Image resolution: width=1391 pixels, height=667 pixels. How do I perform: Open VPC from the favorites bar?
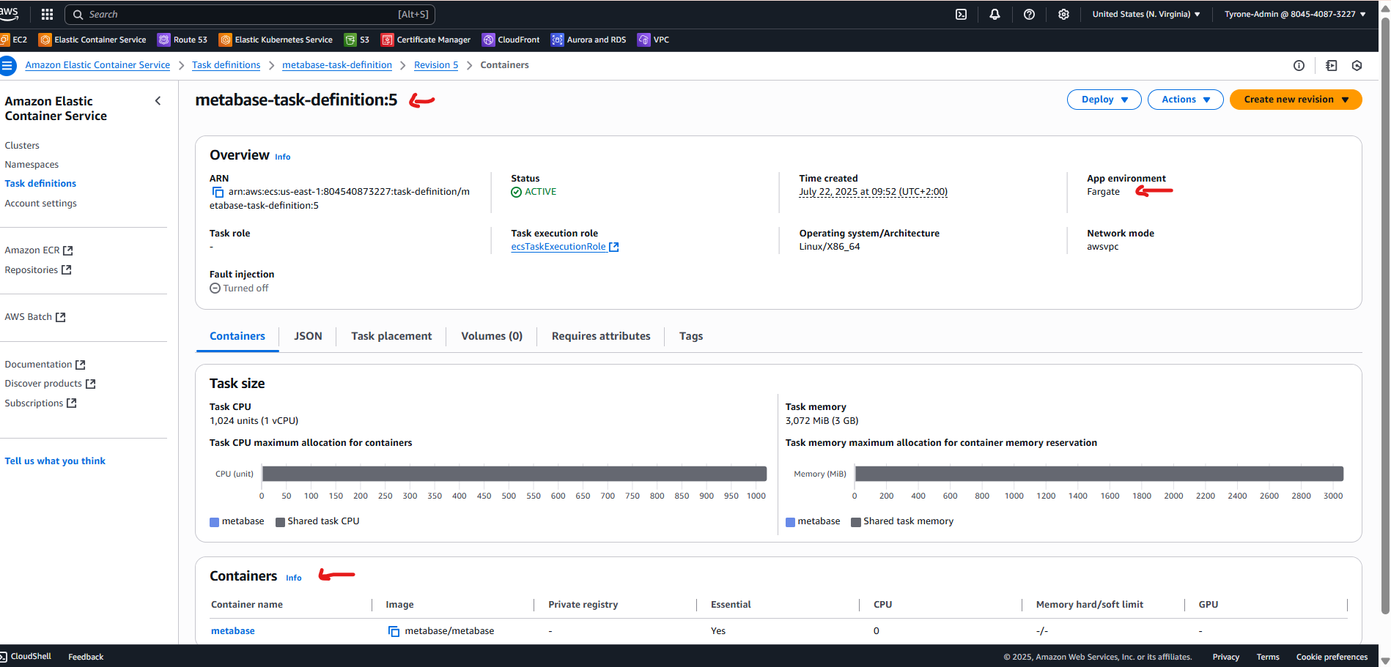(x=652, y=40)
